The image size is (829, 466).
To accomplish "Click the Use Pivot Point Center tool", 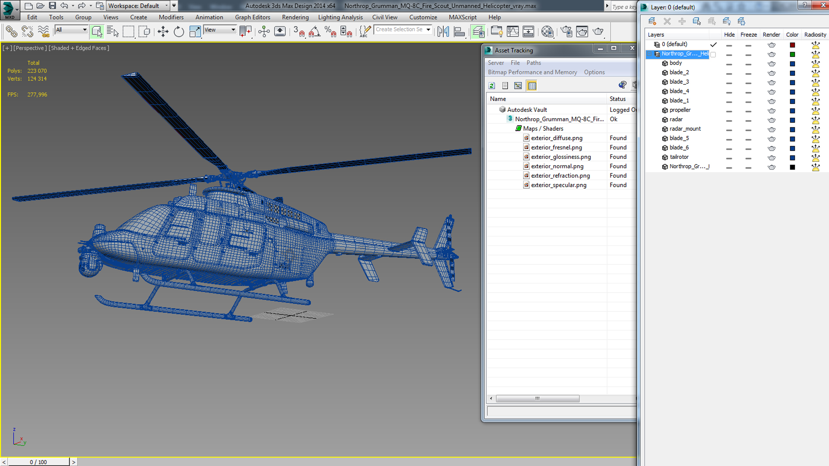I will 245,31.
